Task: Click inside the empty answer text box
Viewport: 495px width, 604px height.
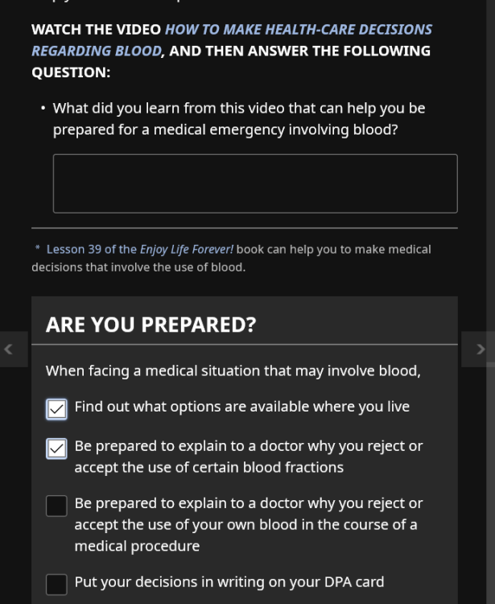Action: pos(255,184)
